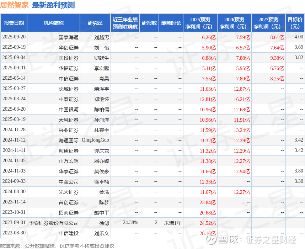Click the 12.33亿 forecast value
The height and width of the screenshot is (249, 305).
[208, 182]
